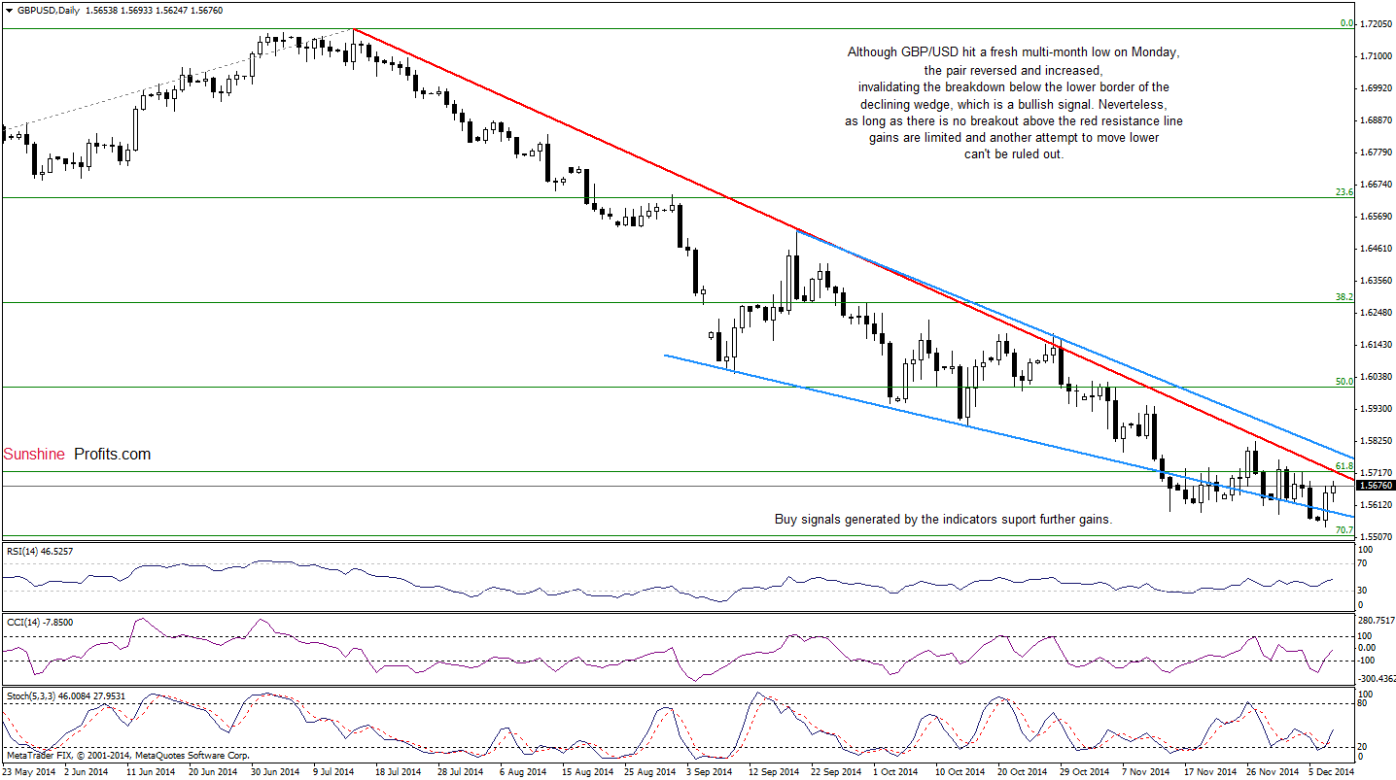The width and height of the screenshot is (1396, 780).
Task: Click the 80 level on Stochastic scale
Action: coord(1364,702)
